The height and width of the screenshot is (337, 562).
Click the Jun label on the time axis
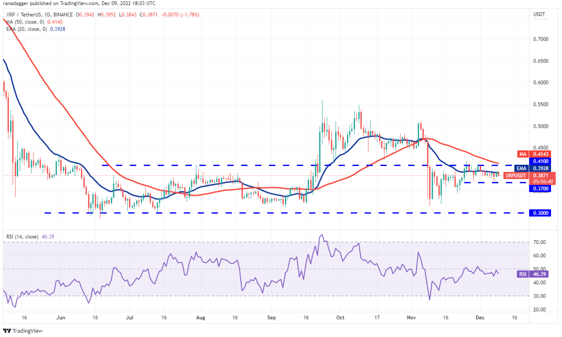[62, 317]
